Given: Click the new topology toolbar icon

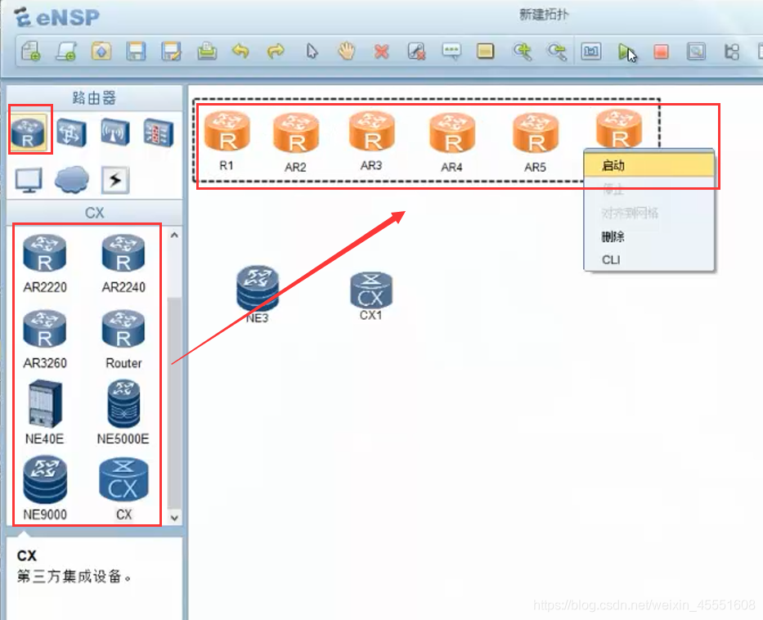Looking at the screenshot, I should [x=30, y=51].
